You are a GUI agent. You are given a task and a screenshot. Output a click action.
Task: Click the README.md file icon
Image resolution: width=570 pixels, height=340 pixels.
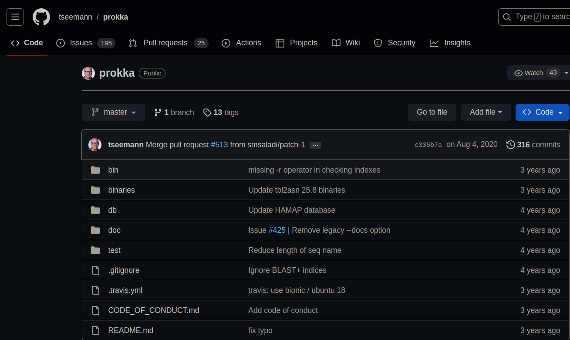pos(95,330)
